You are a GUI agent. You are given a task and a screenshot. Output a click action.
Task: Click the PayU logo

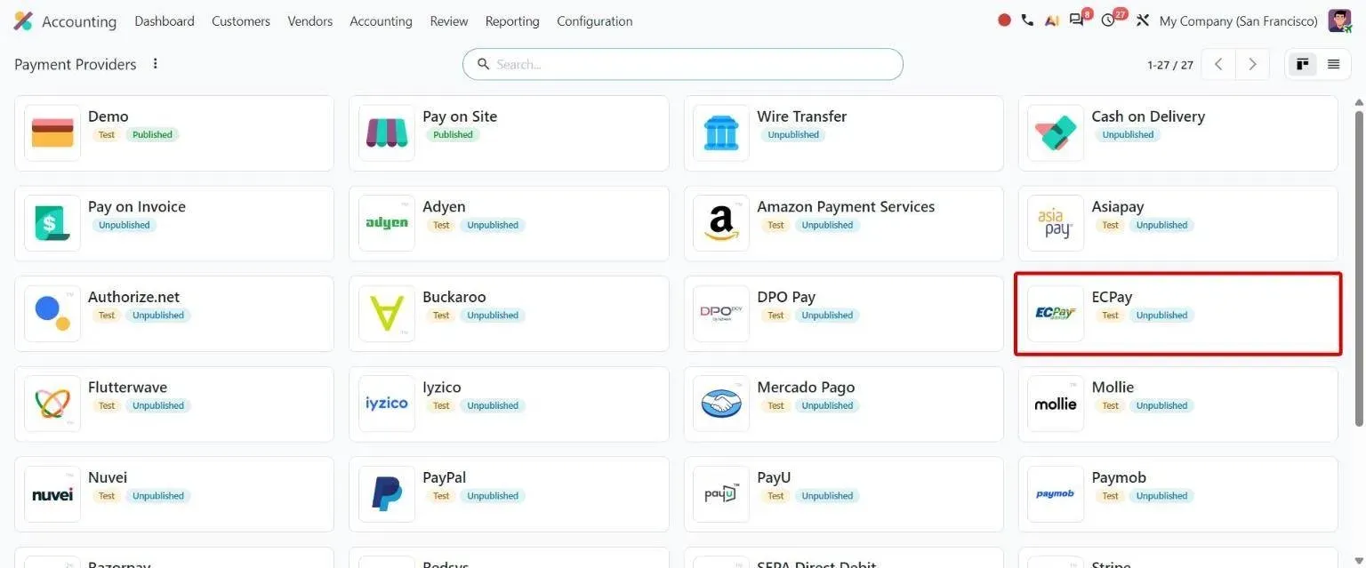pyautogui.click(x=721, y=494)
